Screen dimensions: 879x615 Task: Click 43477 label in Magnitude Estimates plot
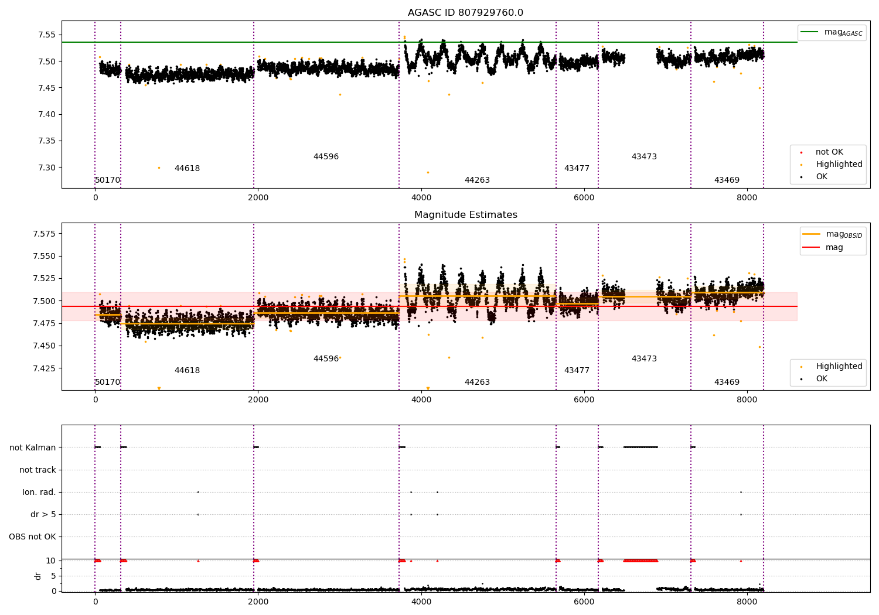pyautogui.click(x=577, y=371)
